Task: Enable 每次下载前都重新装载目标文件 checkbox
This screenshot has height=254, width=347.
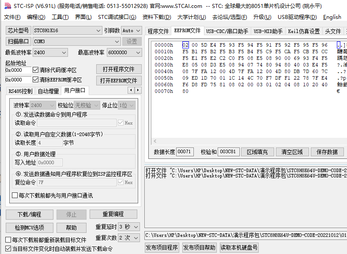Action: tap(8, 239)
